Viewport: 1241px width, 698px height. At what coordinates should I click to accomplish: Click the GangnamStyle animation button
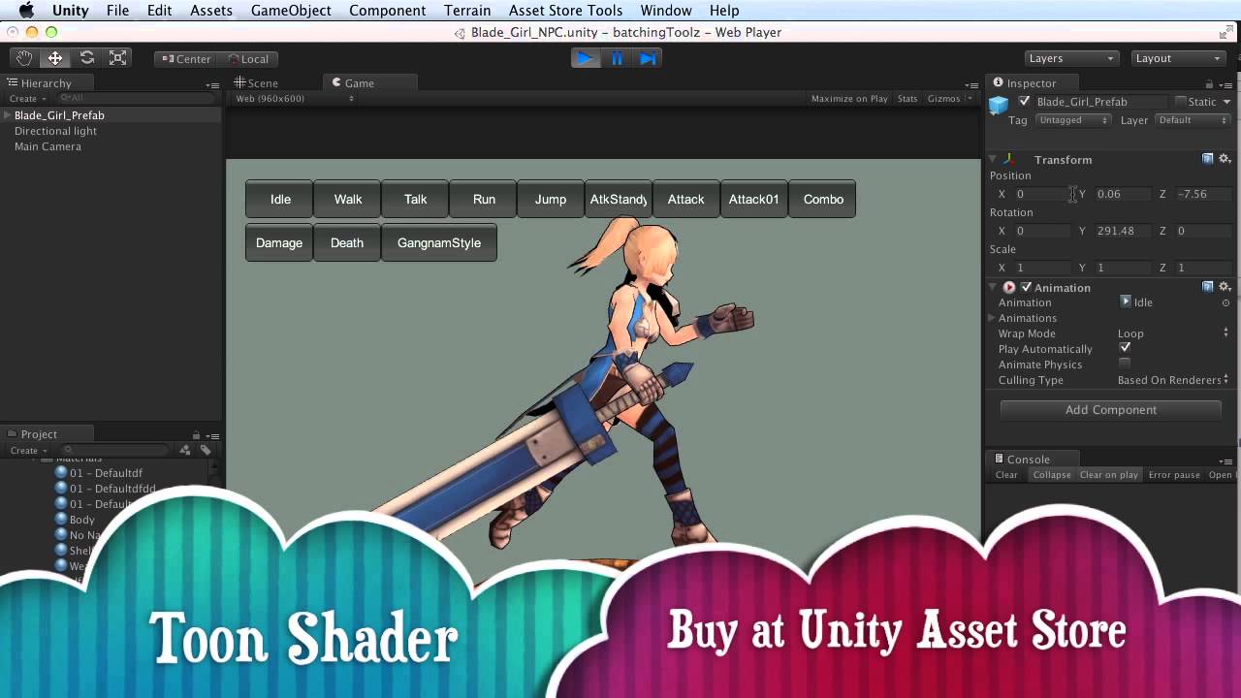click(x=439, y=242)
